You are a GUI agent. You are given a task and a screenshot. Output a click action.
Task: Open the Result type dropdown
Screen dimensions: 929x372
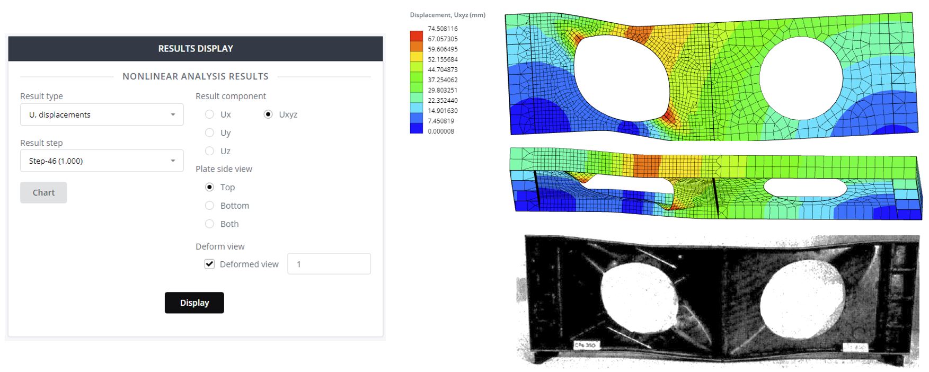click(102, 114)
